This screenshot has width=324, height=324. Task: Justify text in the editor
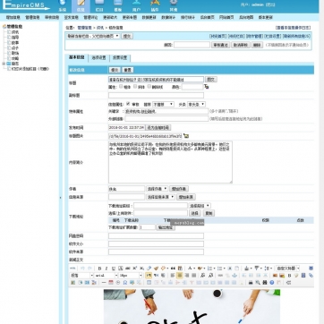pyautogui.click(x=193, y=276)
